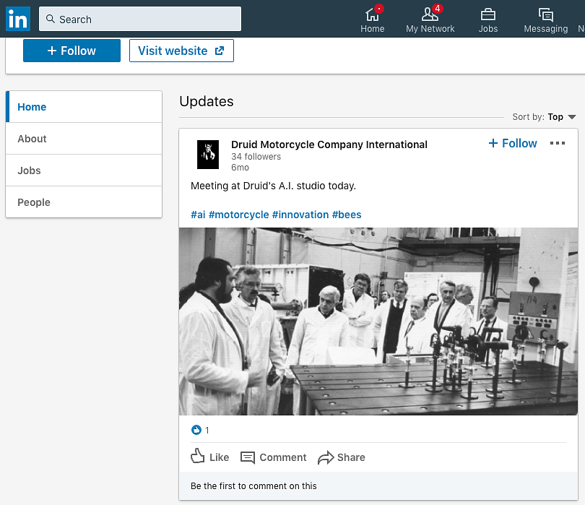Switch to the People sidebar tab
This screenshot has height=505, width=585.
pos(34,202)
